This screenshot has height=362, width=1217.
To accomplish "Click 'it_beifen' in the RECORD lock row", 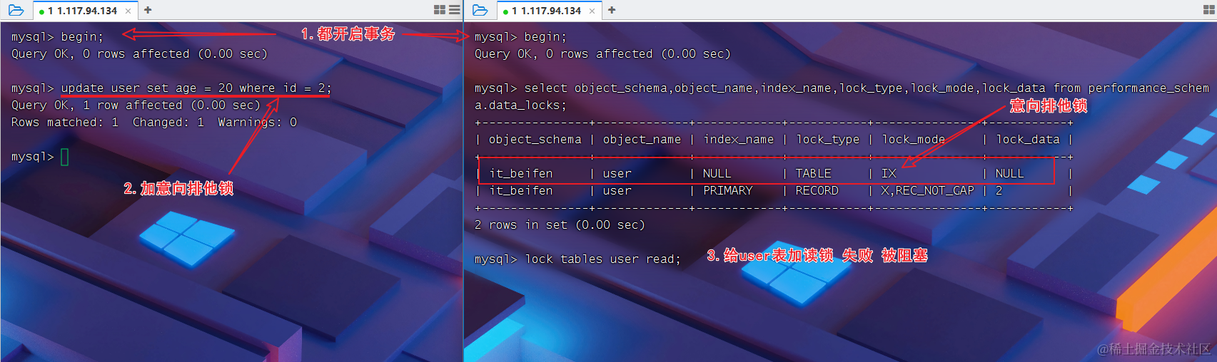I will coord(521,190).
